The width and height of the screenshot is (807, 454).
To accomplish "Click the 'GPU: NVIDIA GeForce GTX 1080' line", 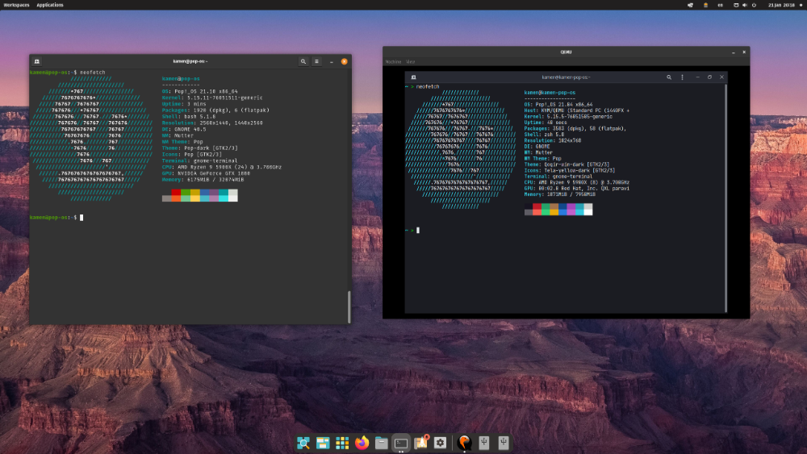I will (x=206, y=173).
